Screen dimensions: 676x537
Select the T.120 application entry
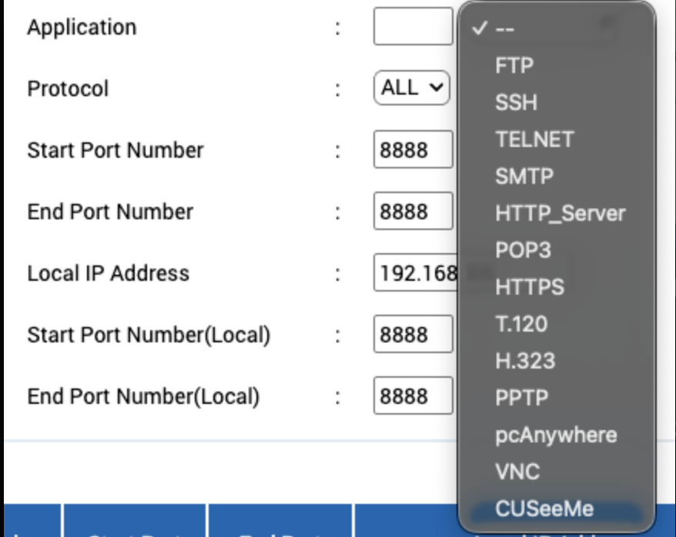pyautogui.click(x=521, y=324)
